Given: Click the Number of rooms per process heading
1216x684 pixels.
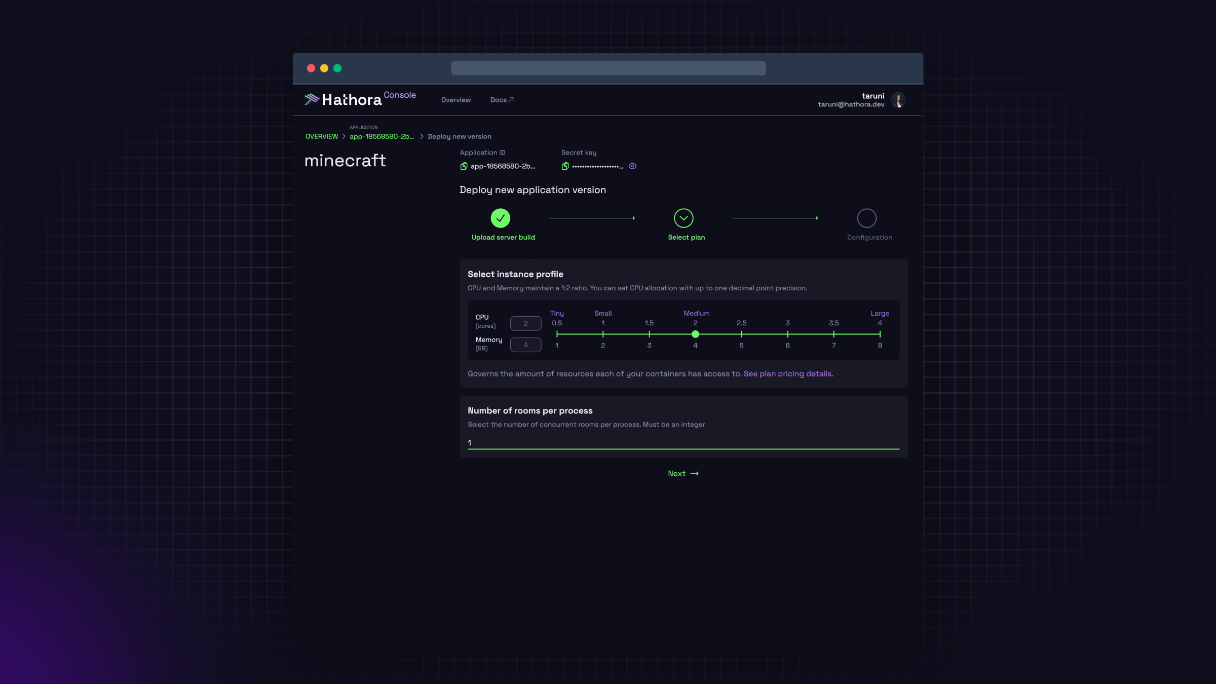Looking at the screenshot, I should coord(530,411).
